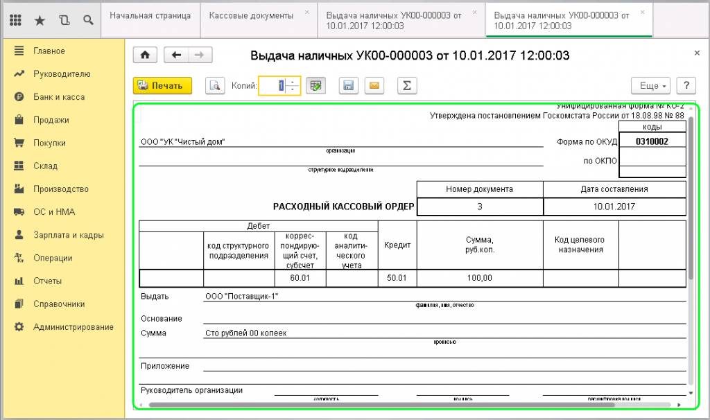The image size is (710, 420).
Task: Click the Отчеты bar chart icon
Action: [19, 281]
